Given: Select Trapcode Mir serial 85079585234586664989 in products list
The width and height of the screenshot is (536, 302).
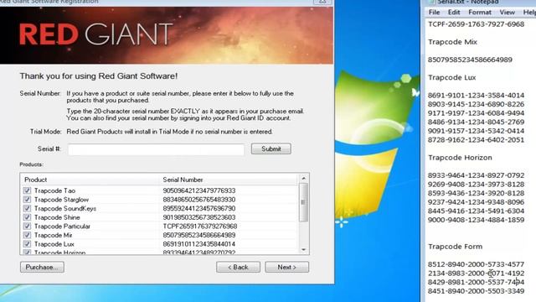Looking at the screenshot, I should coord(199,235).
